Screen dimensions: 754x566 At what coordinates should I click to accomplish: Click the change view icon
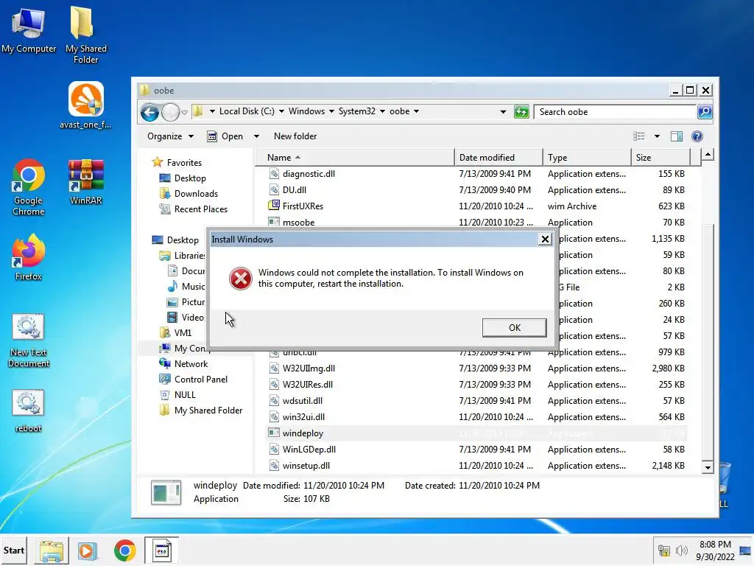(x=639, y=136)
